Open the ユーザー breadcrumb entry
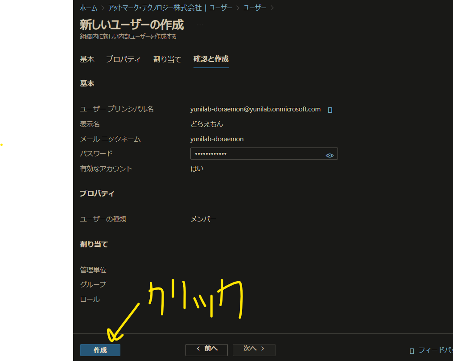 [255, 8]
